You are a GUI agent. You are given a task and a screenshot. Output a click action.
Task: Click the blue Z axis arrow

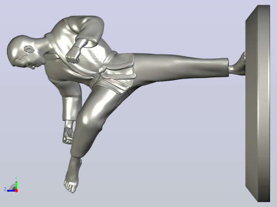pos(11,191)
